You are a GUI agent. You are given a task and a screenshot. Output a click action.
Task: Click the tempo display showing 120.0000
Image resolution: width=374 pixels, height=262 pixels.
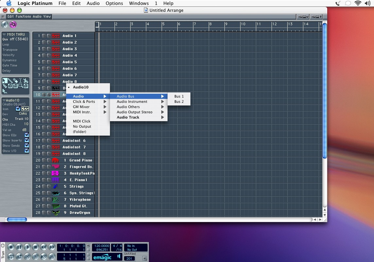pos(101,246)
